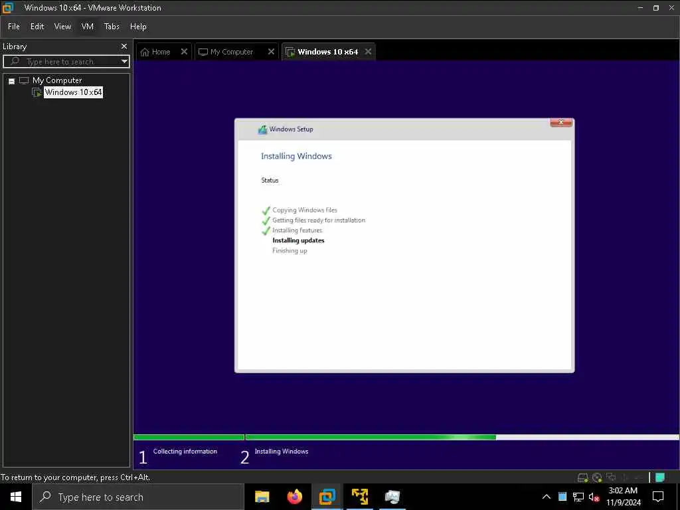Show hidden system tray icons
This screenshot has height=510, width=680.
(547, 497)
